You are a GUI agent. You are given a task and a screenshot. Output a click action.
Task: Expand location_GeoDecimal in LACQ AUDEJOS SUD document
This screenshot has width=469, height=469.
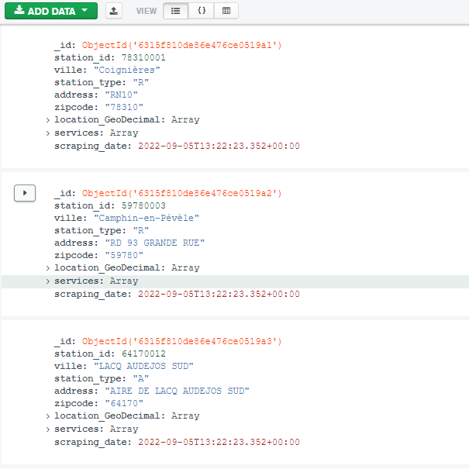point(48,416)
